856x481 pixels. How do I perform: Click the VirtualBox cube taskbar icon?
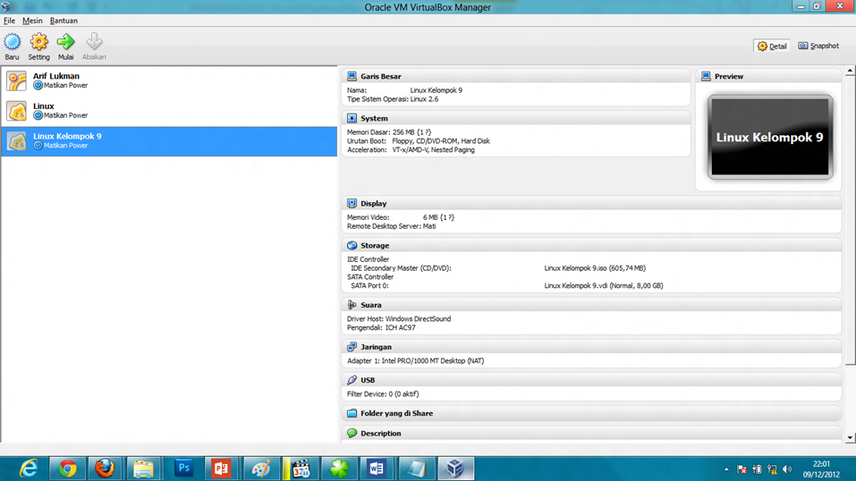point(455,469)
